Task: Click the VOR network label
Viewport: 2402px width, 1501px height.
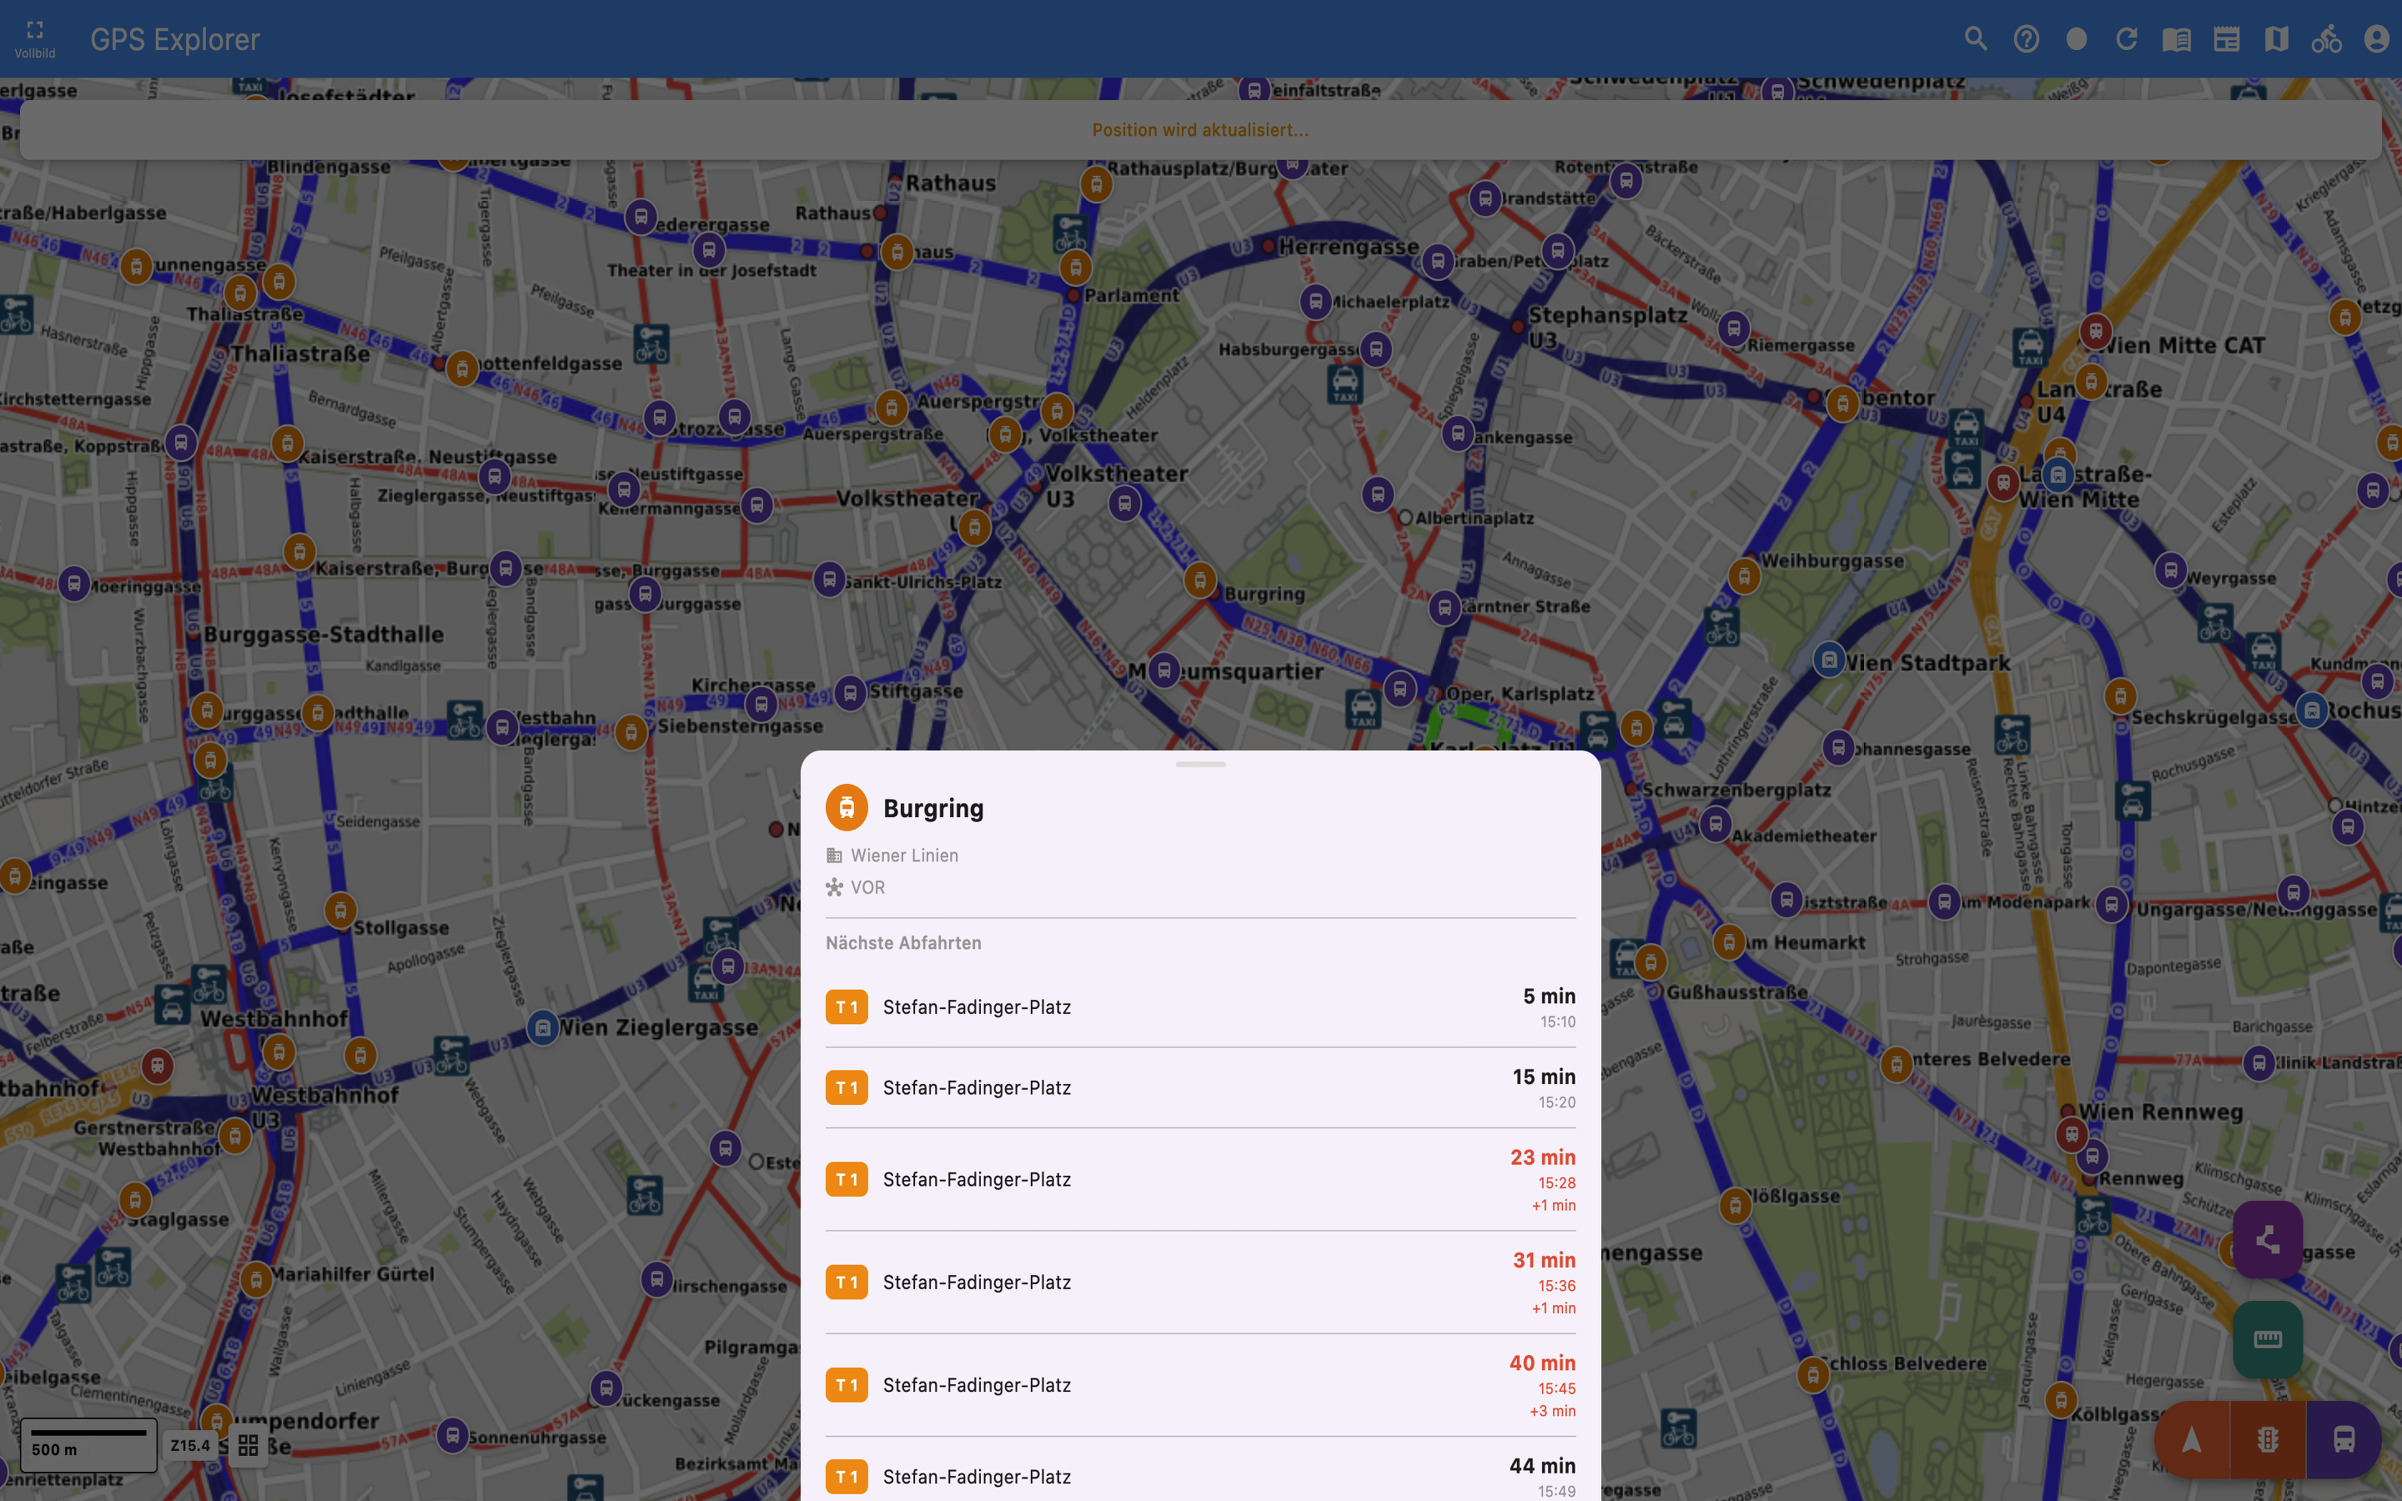Action: [x=867, y=887]
